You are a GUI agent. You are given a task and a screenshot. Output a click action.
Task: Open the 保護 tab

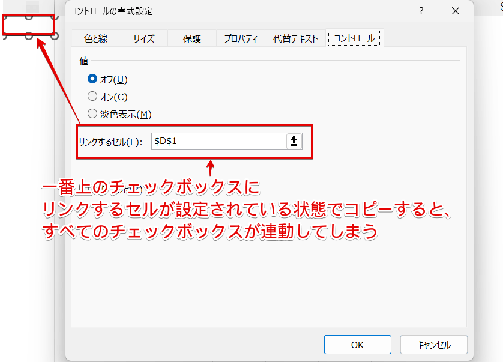192,38
